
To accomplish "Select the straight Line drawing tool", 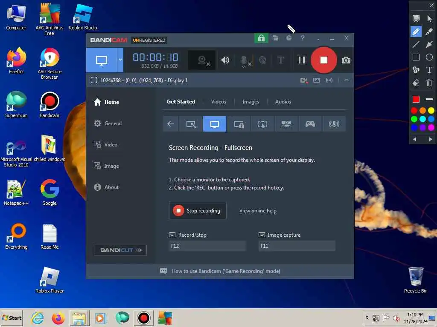I will 416,44.
